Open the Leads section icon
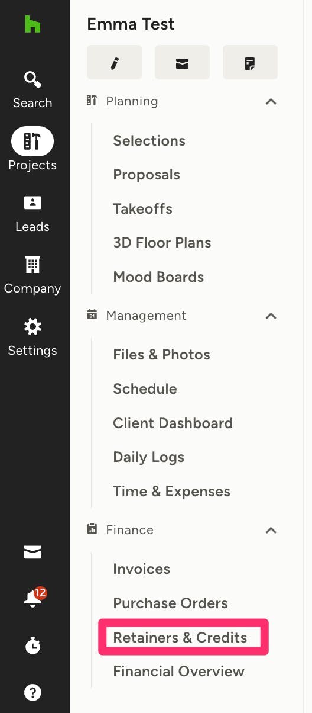Viewport: 312px width, 713px height. (x=32, y=203)
